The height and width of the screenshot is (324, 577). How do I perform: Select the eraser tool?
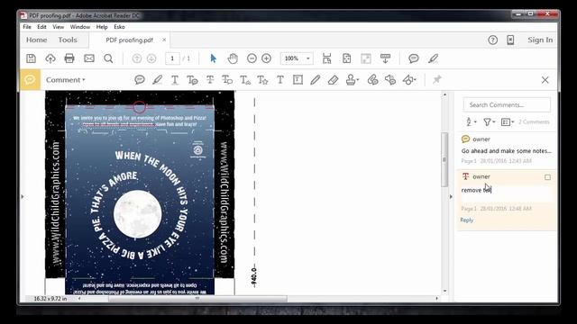point(333,80)
